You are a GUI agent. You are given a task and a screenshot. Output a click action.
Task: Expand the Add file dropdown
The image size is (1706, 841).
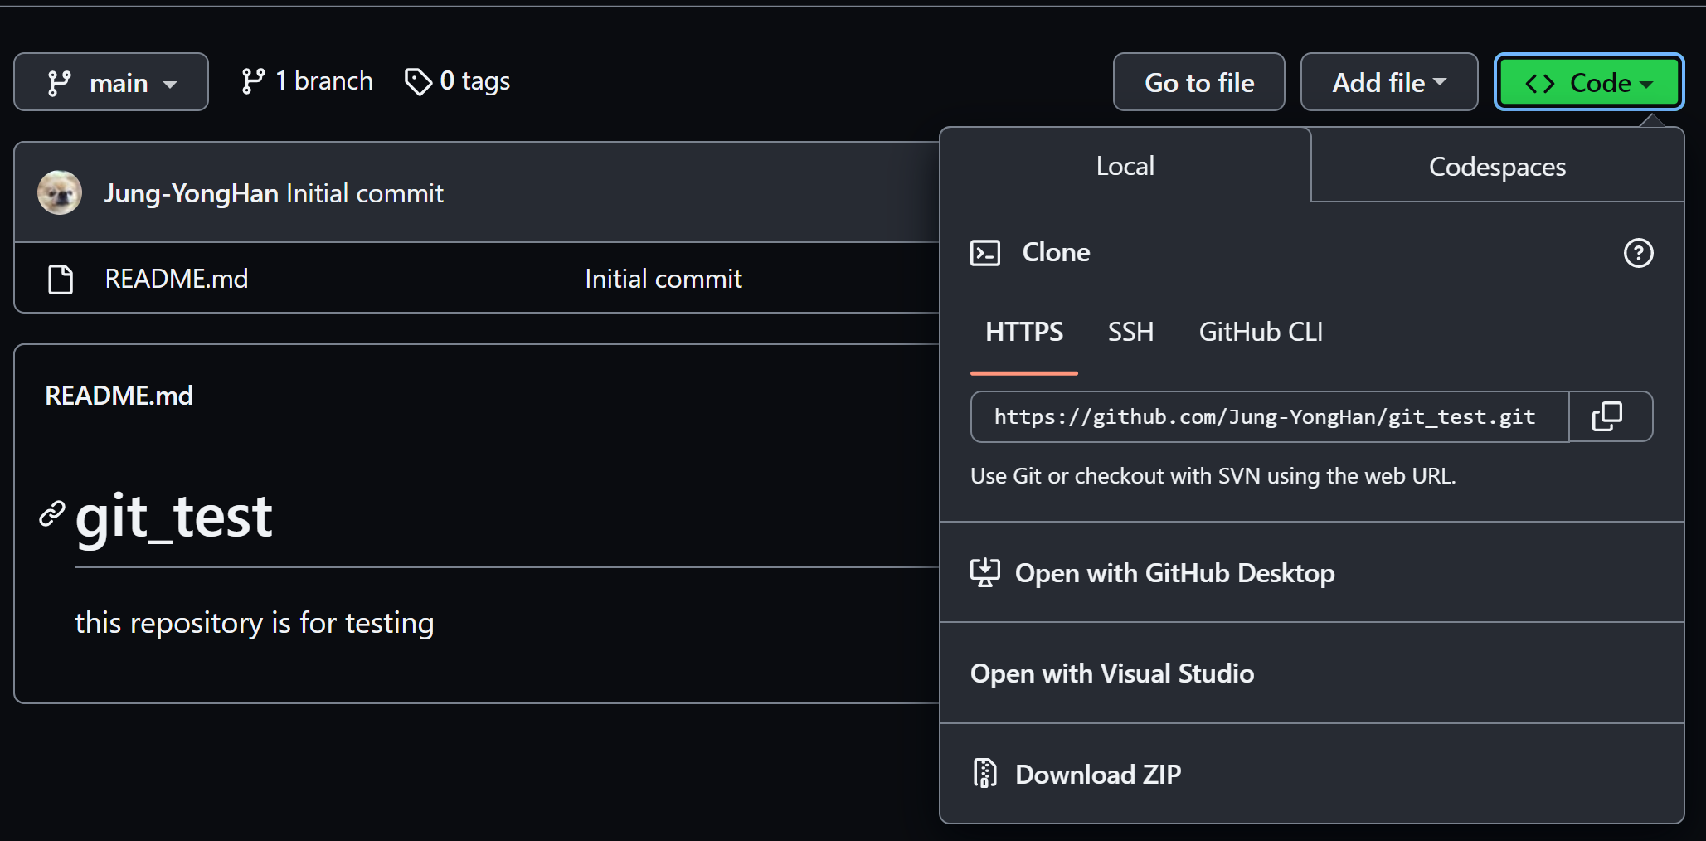tap(1389, 82)
